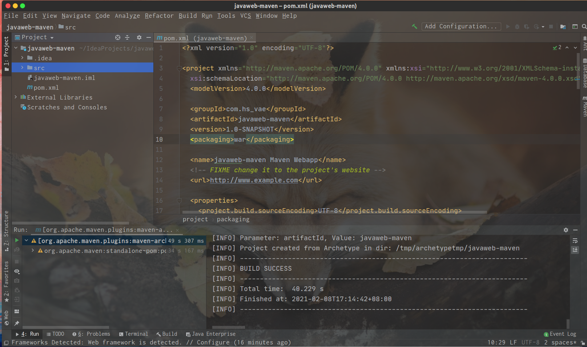This screenshot has width=587, height=347.
Task: Click Add Configuration... button
Action: point(461,26)
